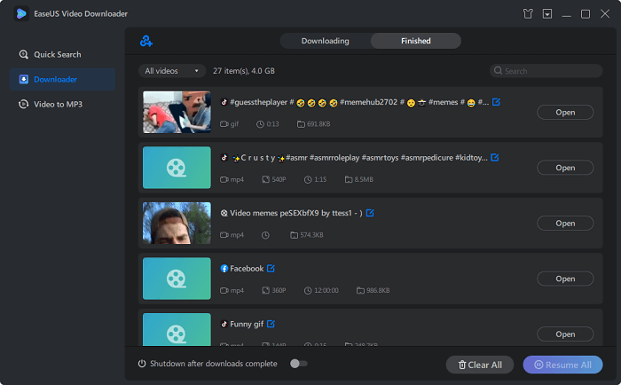Viewport: 621px width, 385px height.
Task: Click edit icon next to Video memes title
Action: 370,213
